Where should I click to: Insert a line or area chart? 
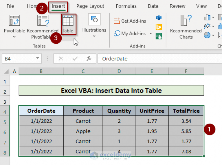(x=207, y=26)
